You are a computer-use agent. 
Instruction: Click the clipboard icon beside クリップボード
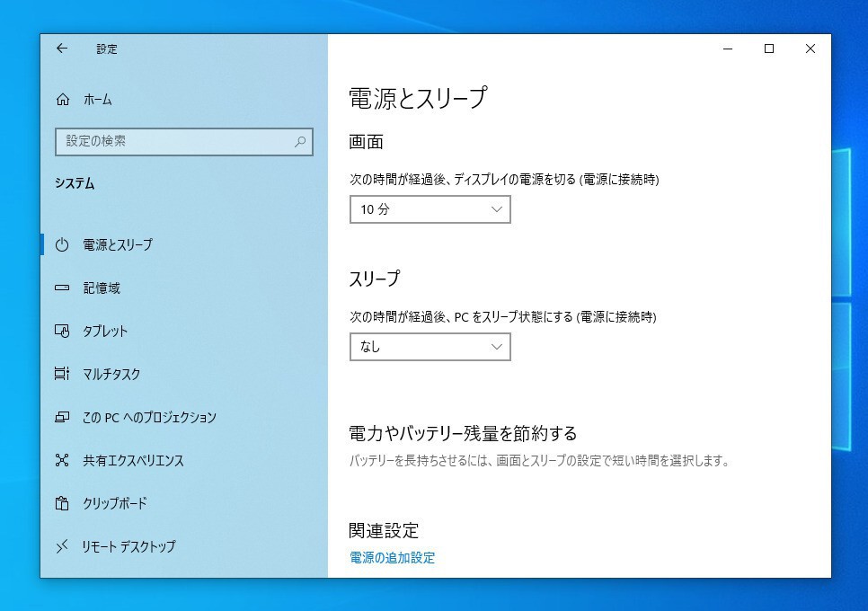click(x=62, y=504)
